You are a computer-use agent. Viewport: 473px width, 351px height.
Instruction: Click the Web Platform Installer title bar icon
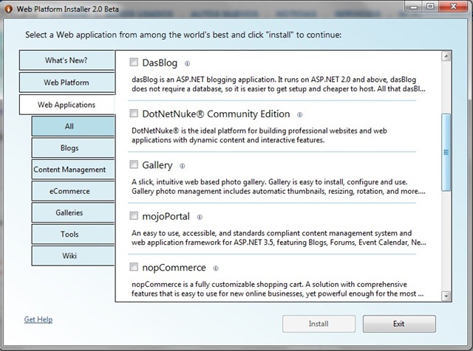pos(8,9)
